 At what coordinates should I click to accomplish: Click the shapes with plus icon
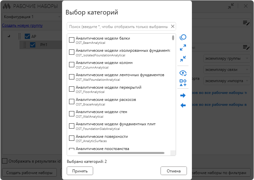pyautogui.click(x=183, y=83)
